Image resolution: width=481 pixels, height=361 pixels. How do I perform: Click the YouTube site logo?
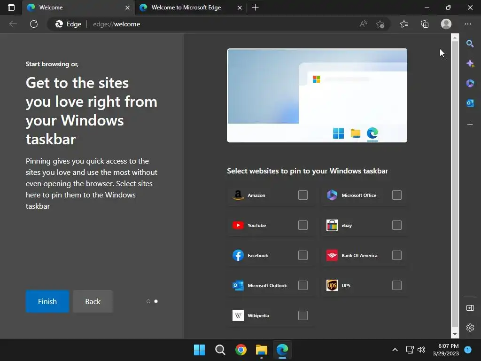(x=238, y=225)
